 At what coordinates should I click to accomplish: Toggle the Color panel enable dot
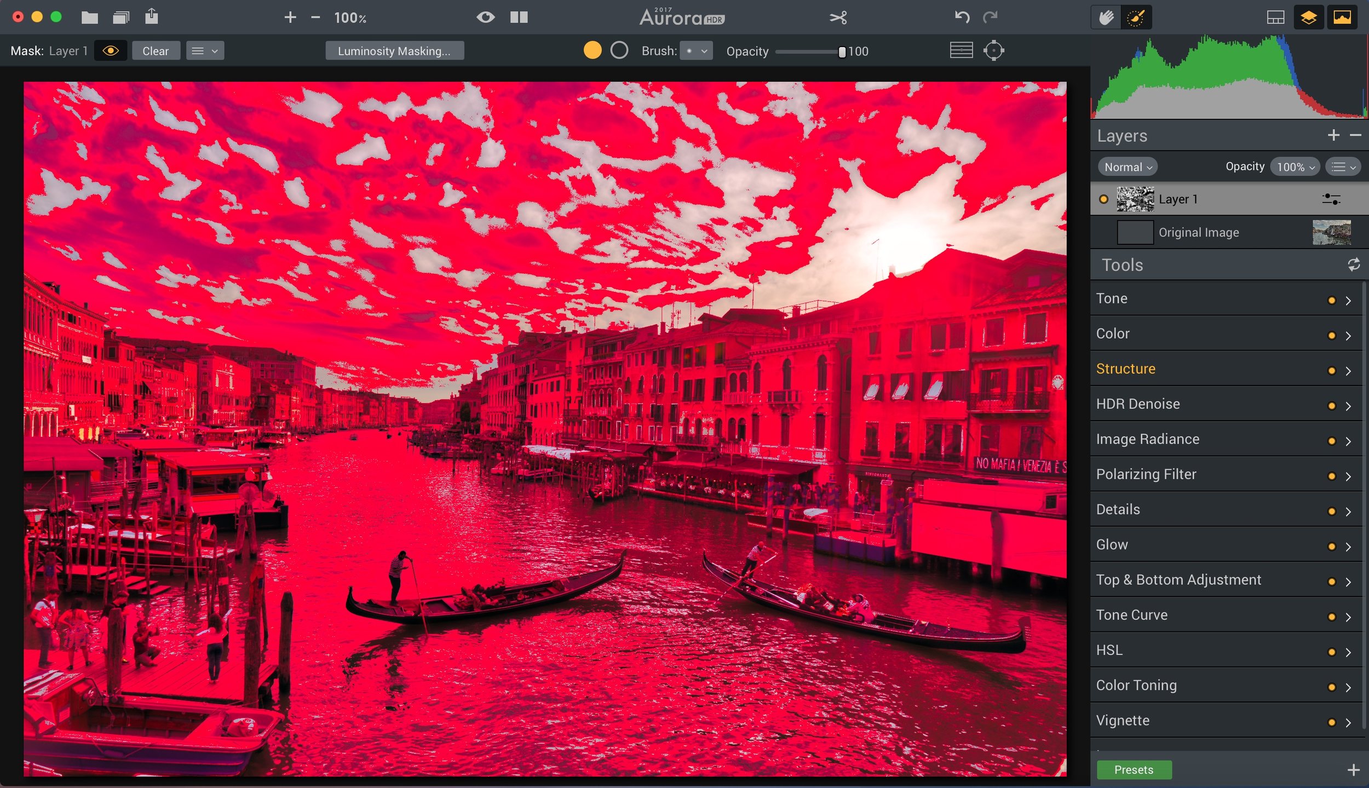click(1332, 336)
